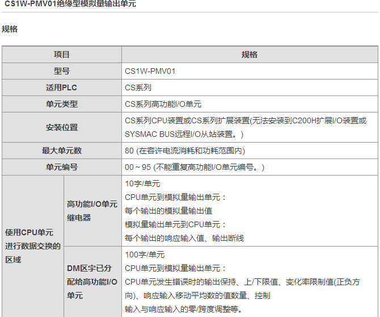The image size is (380, 317).
Task: Select the 单元编号 row label
Action: point(62,167)
